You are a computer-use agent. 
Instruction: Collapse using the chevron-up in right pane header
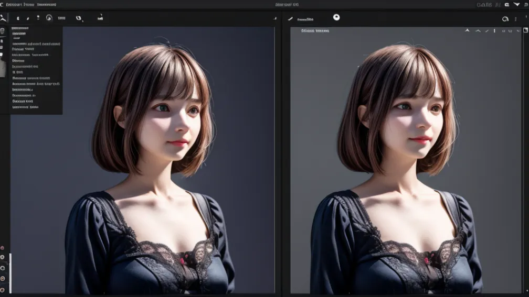pos(478,30)
